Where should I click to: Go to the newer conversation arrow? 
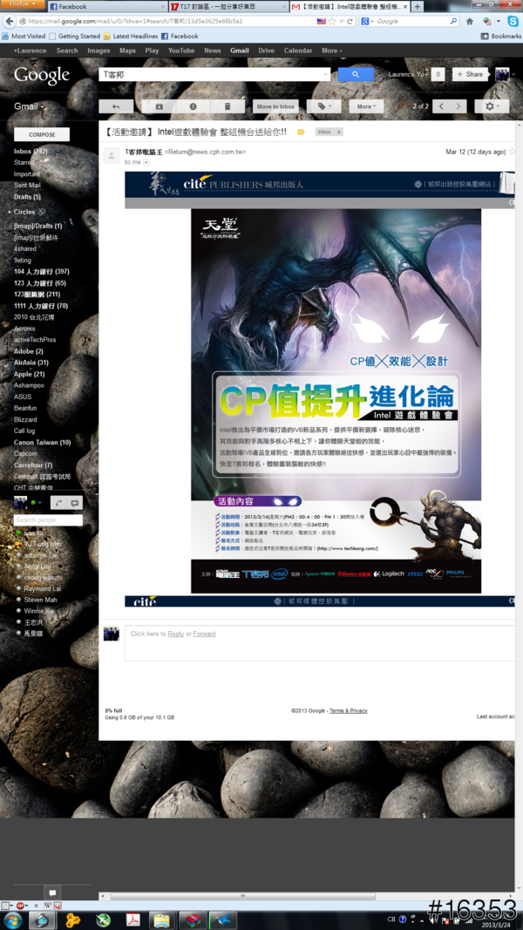click(x=441, y=106)
